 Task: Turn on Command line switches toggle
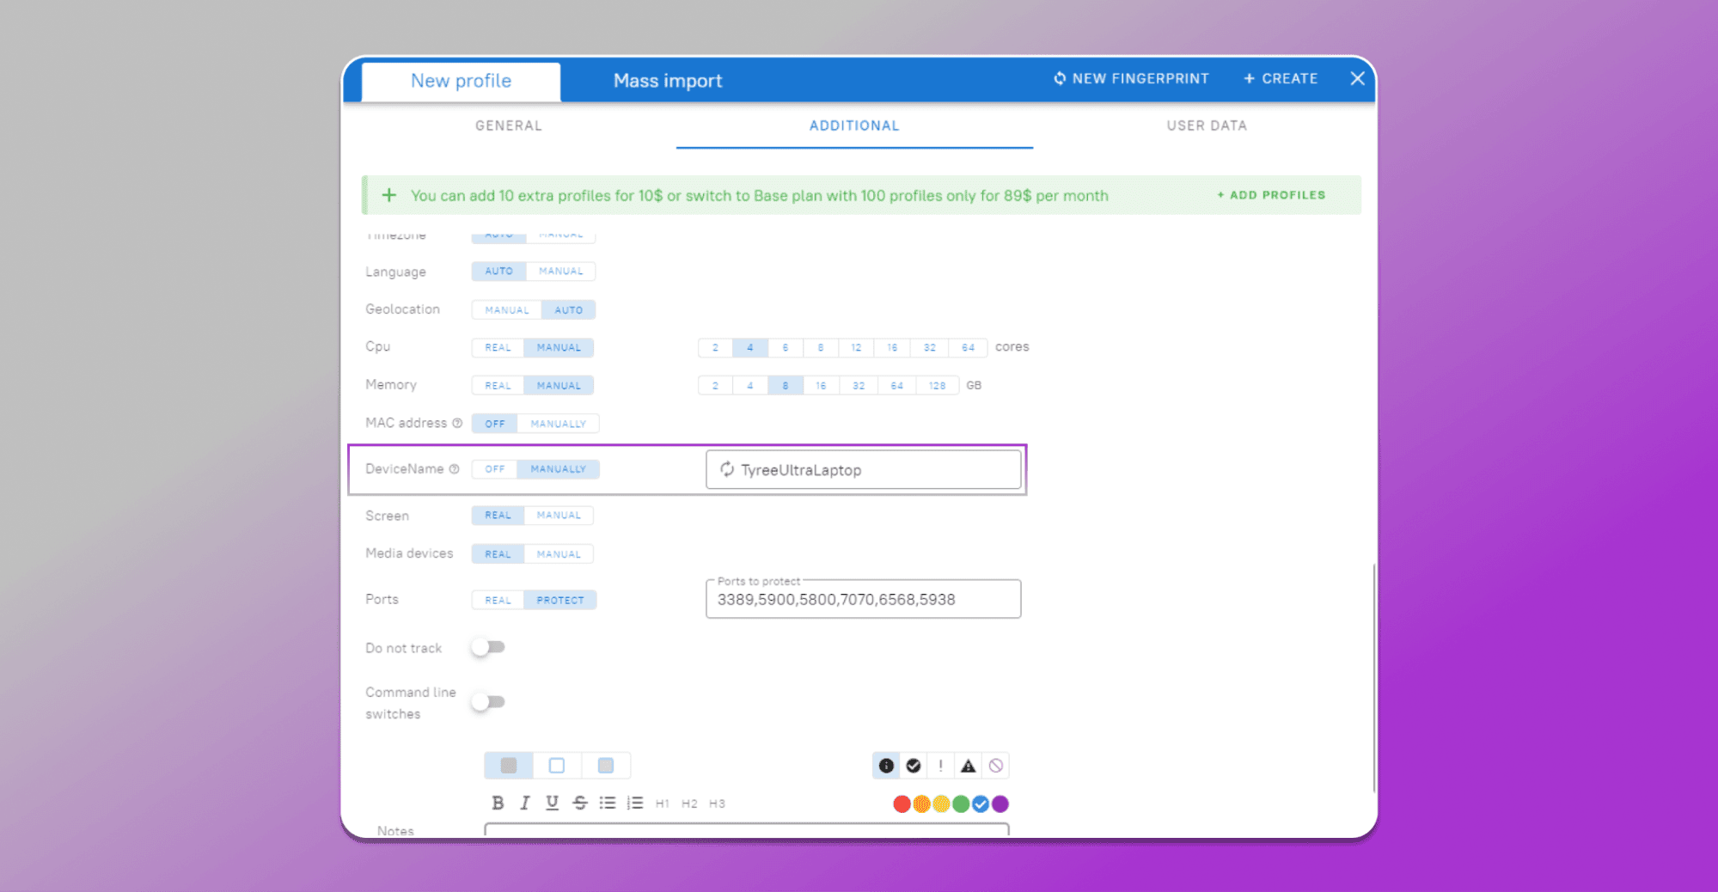click(488, 702)
